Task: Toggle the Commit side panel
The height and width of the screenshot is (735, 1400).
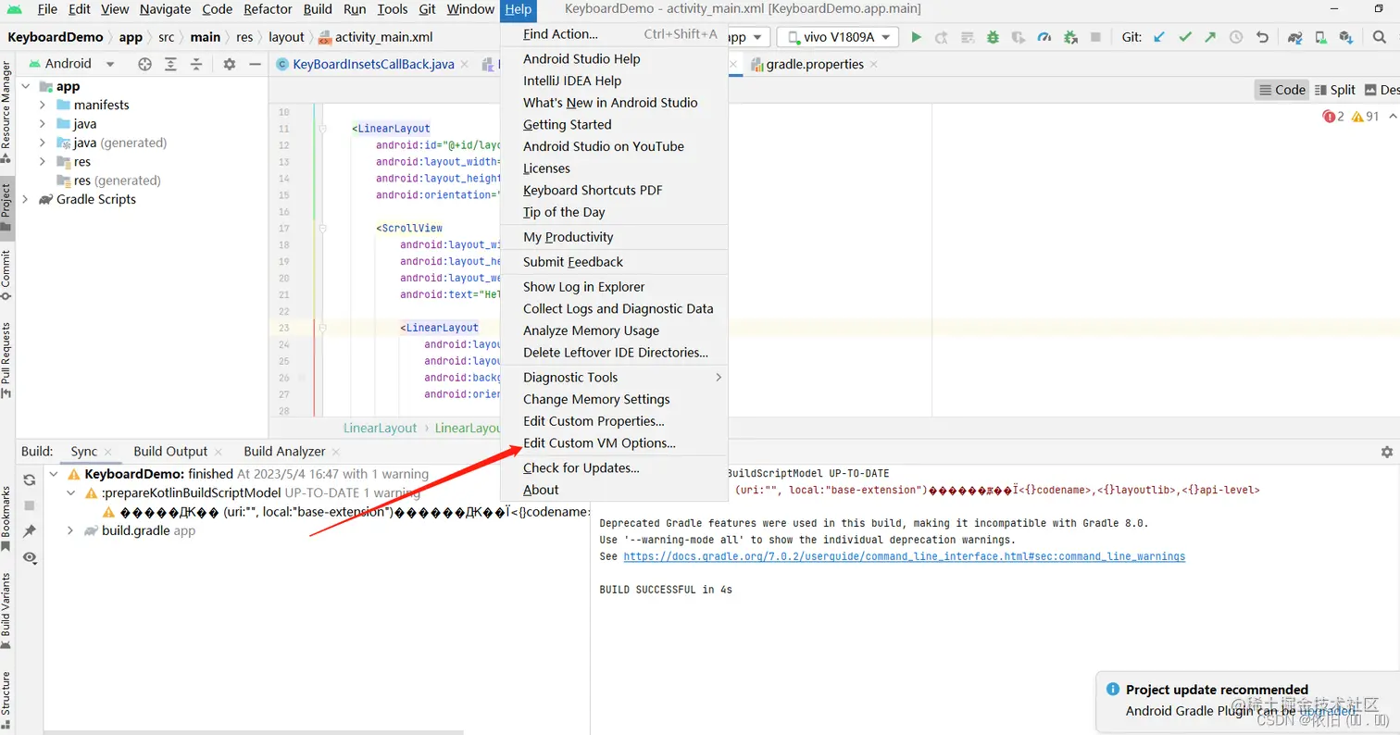Action: (x=6, y=275)
